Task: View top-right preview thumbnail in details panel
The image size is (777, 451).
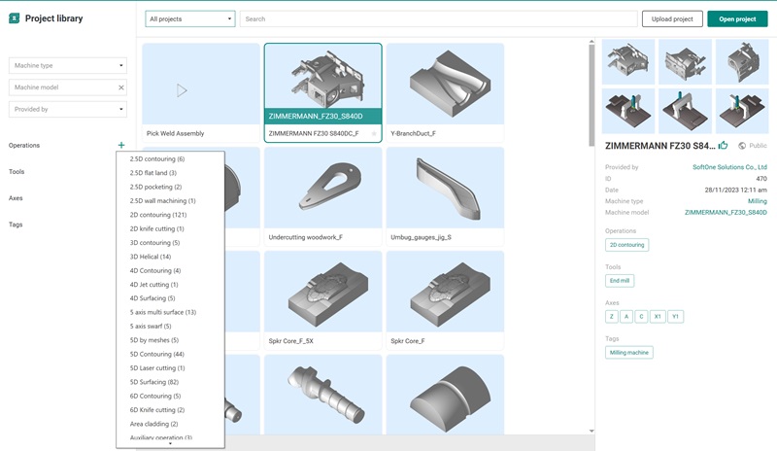Action: [742, 61]
